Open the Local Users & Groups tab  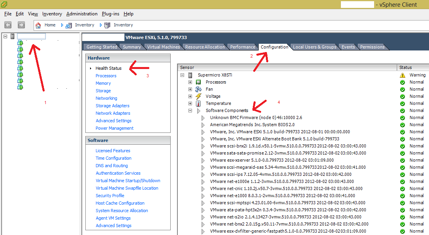click(x=314, y=47)
